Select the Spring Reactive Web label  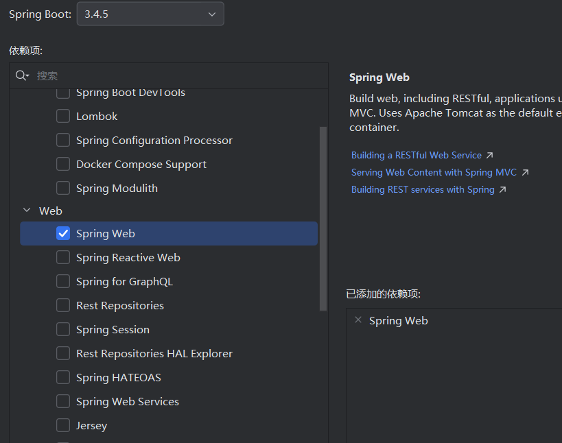(128, 258)
